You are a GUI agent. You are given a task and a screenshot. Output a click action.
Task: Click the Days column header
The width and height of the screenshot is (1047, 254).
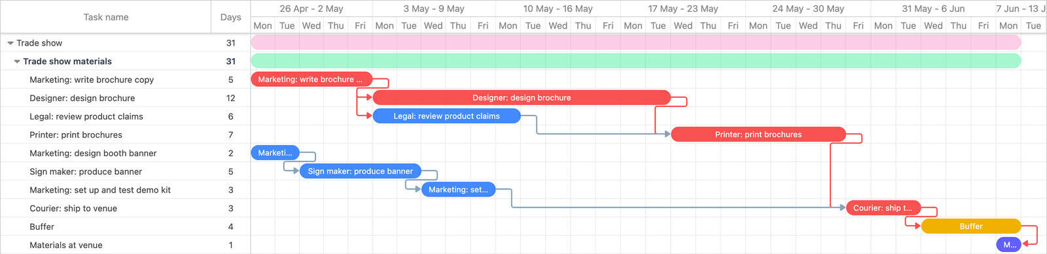(230, 17)
